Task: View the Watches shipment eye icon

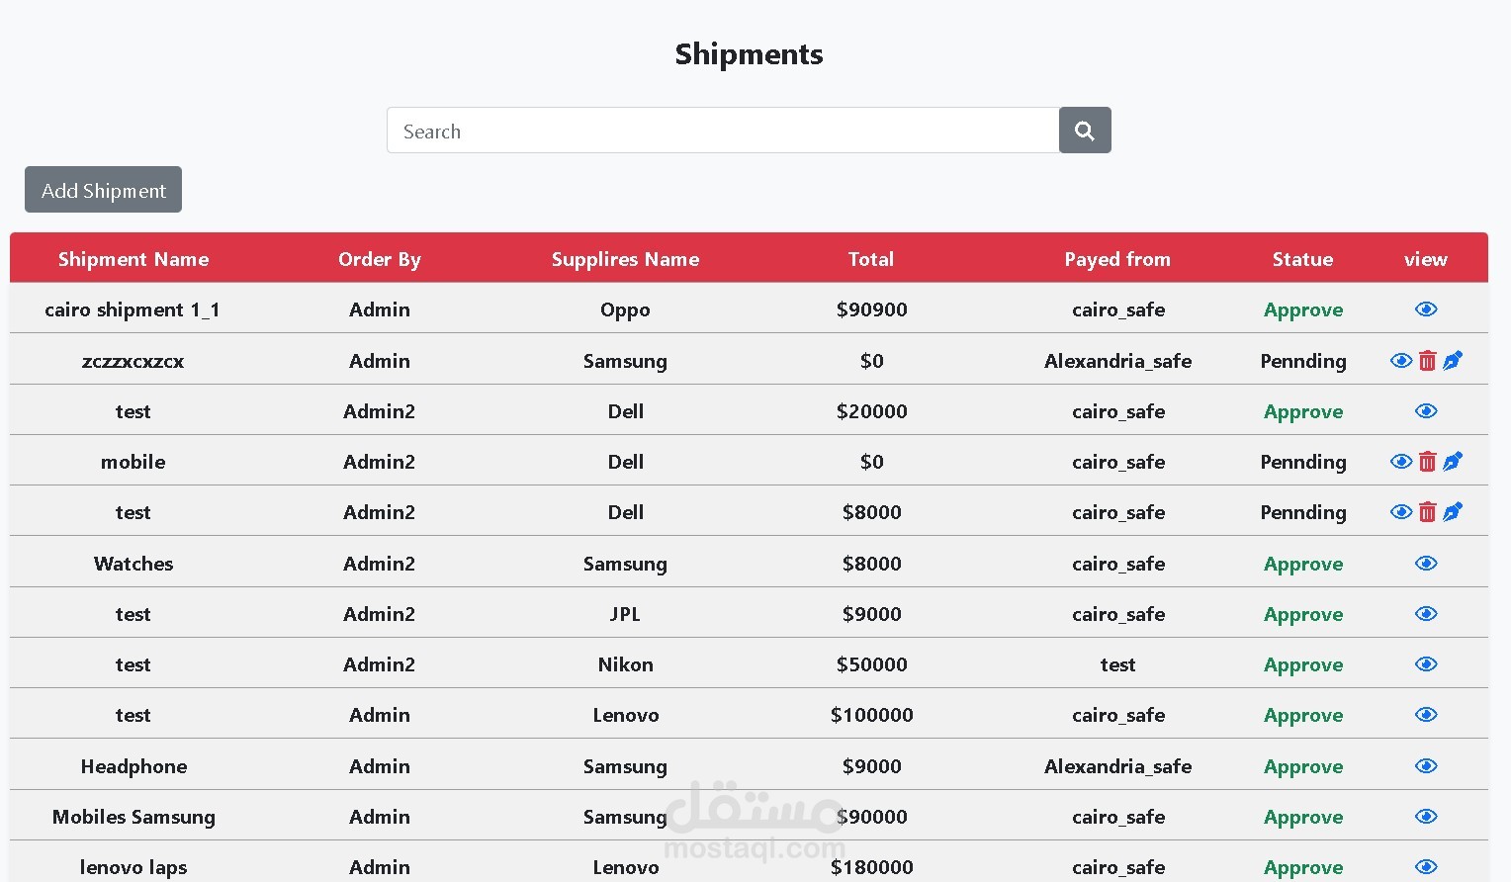Action: pos(1425,564)
